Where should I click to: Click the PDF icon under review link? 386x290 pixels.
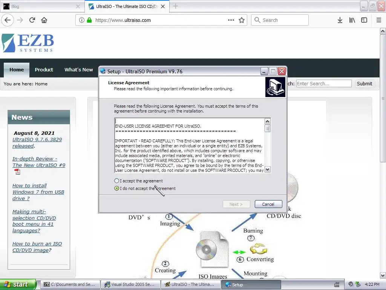(17, 171)
